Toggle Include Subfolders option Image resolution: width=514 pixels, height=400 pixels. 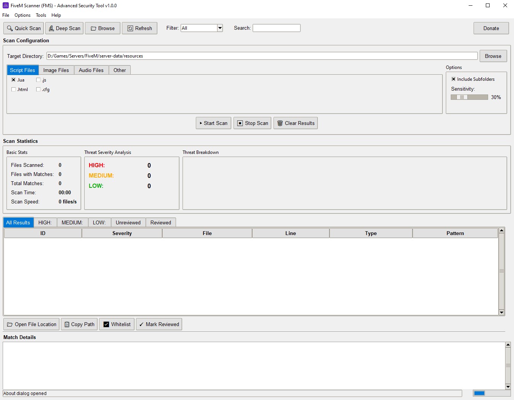[x=453, y=79]
